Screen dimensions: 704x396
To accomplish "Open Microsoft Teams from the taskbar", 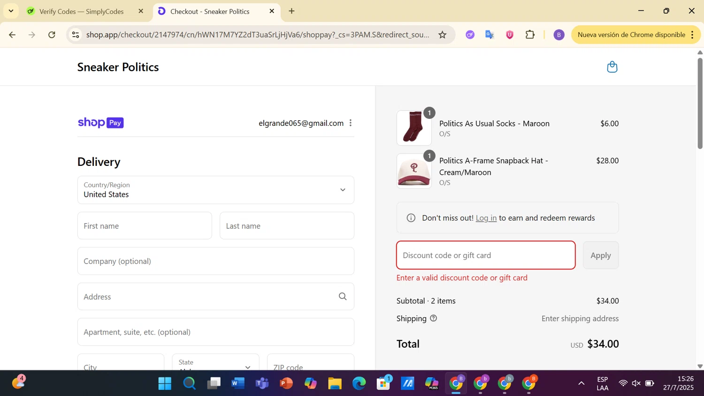I will coord(262,384).
